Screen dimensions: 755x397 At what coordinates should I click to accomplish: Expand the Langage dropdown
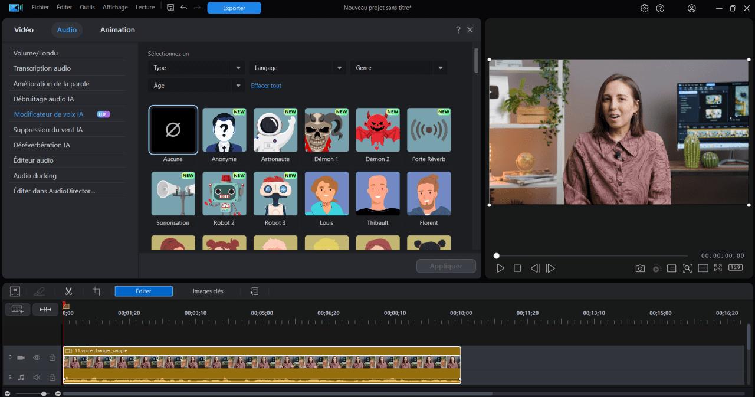pos(297,68)
